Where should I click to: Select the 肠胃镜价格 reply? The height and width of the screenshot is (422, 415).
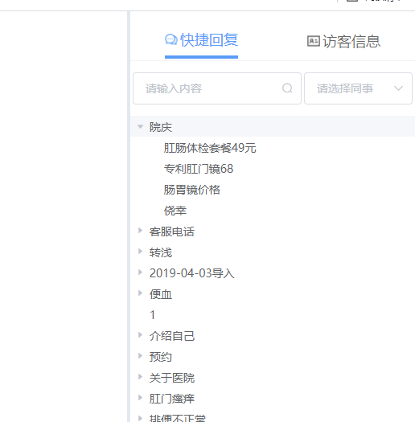coord(191,190)
